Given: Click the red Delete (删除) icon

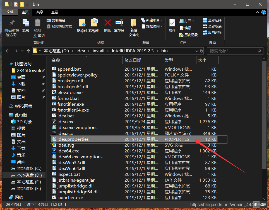Looking at the screenshot, I should click(x=107, y=23).
